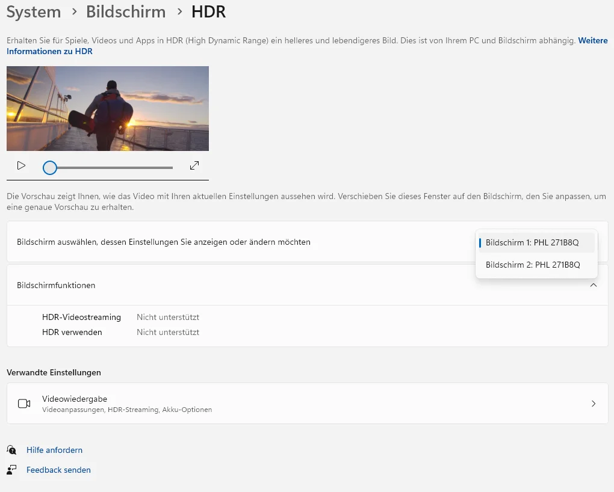Click the Feedback senden person icon

coord(12,470)
